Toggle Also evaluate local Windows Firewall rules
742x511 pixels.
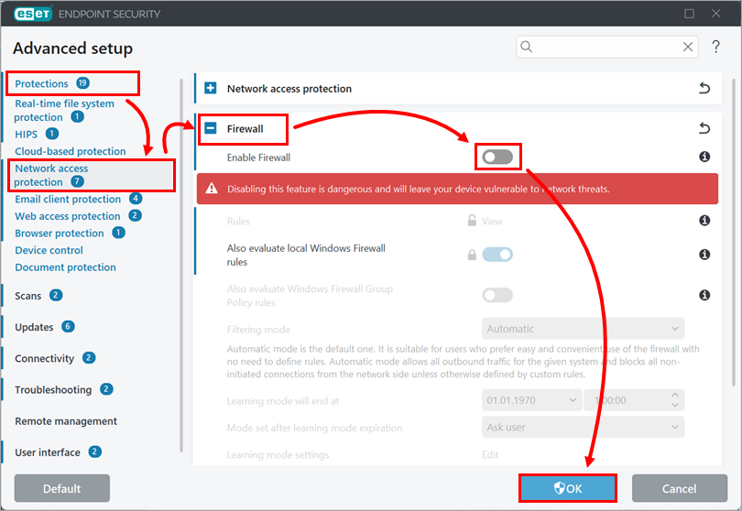coord(497,255)
